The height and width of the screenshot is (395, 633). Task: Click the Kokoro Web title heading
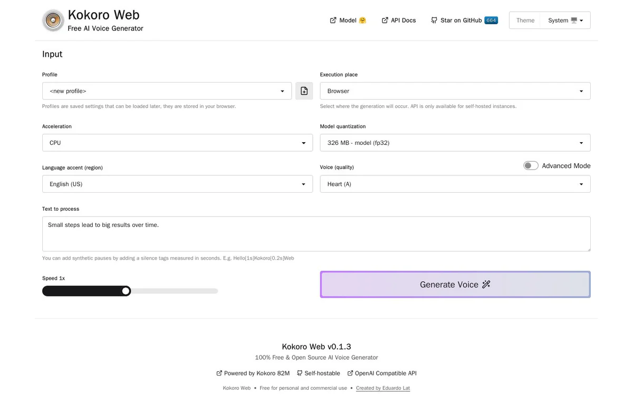click(x=104, y=15)
